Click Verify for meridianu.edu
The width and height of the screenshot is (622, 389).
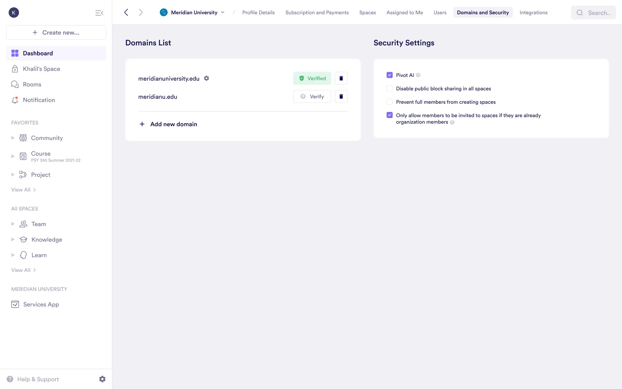[312, 96]
